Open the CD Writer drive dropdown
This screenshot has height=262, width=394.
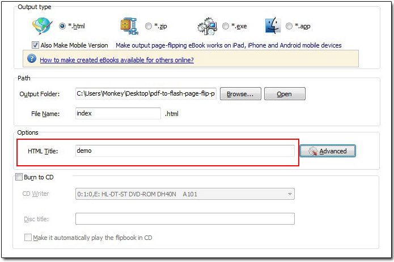(x=185, y=194)
